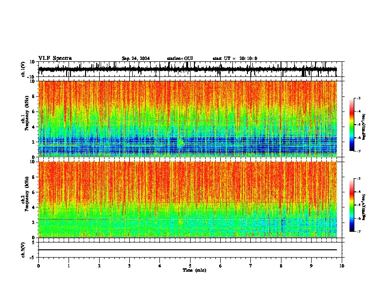Click the "-7" tick on ch.1 color bar
This screenshot has height=298, width=385.
click(359, 151)
